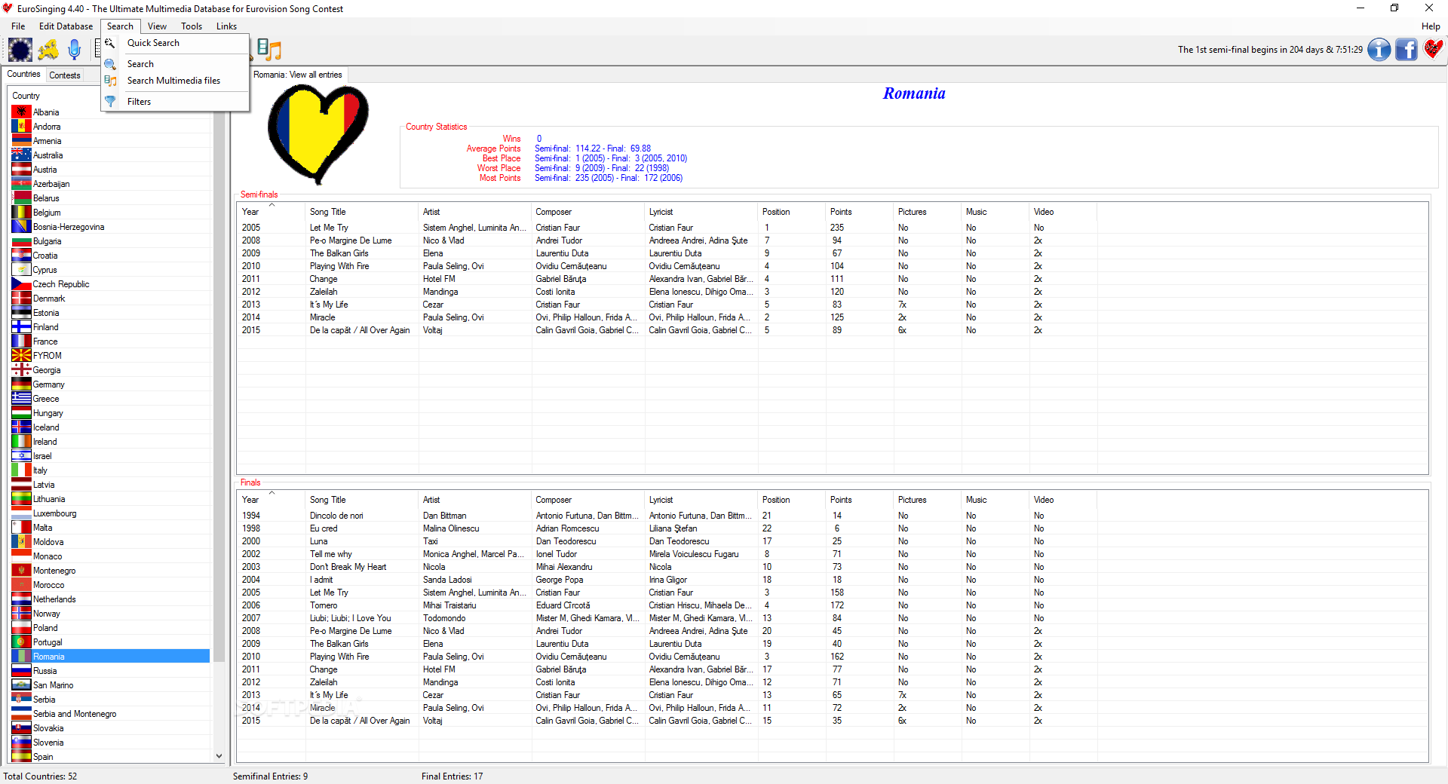Click the Greece flag icon
The width and height of the screenshot is (1448, 784).
point(21,399)
